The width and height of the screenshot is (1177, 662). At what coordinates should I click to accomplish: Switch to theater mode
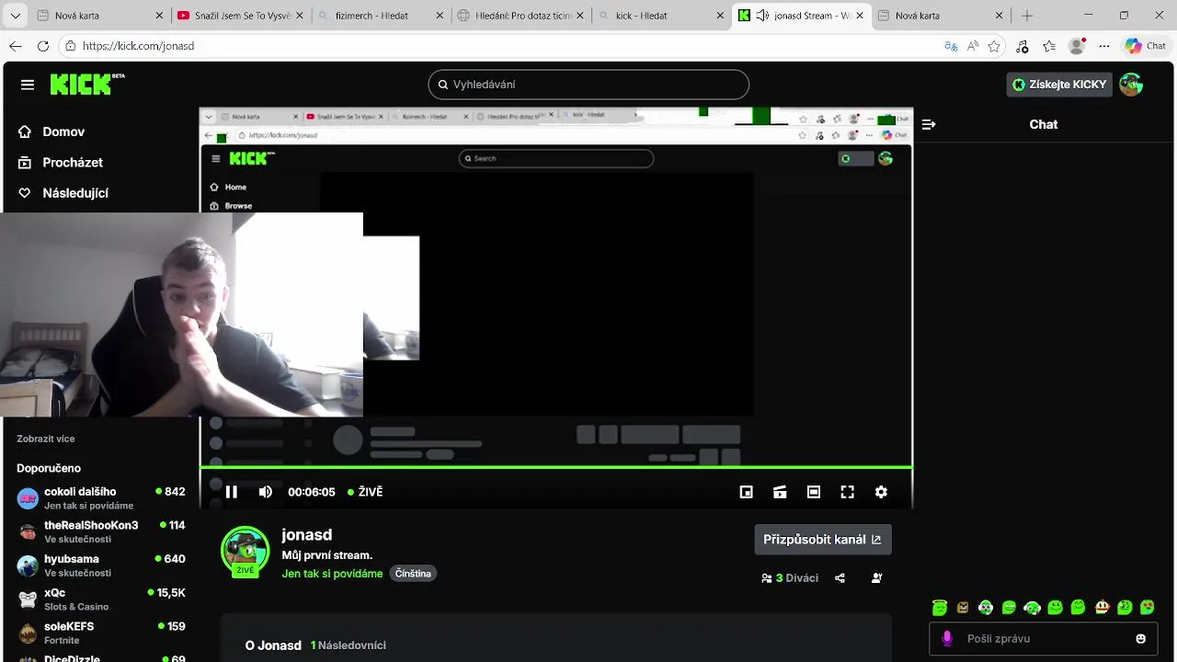tap(814, 492)
